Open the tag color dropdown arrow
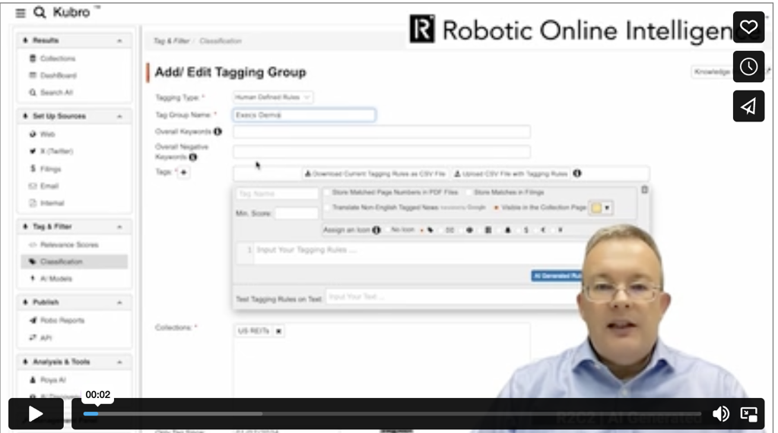This screenshot has height=433, width=778. coord(607,208)
